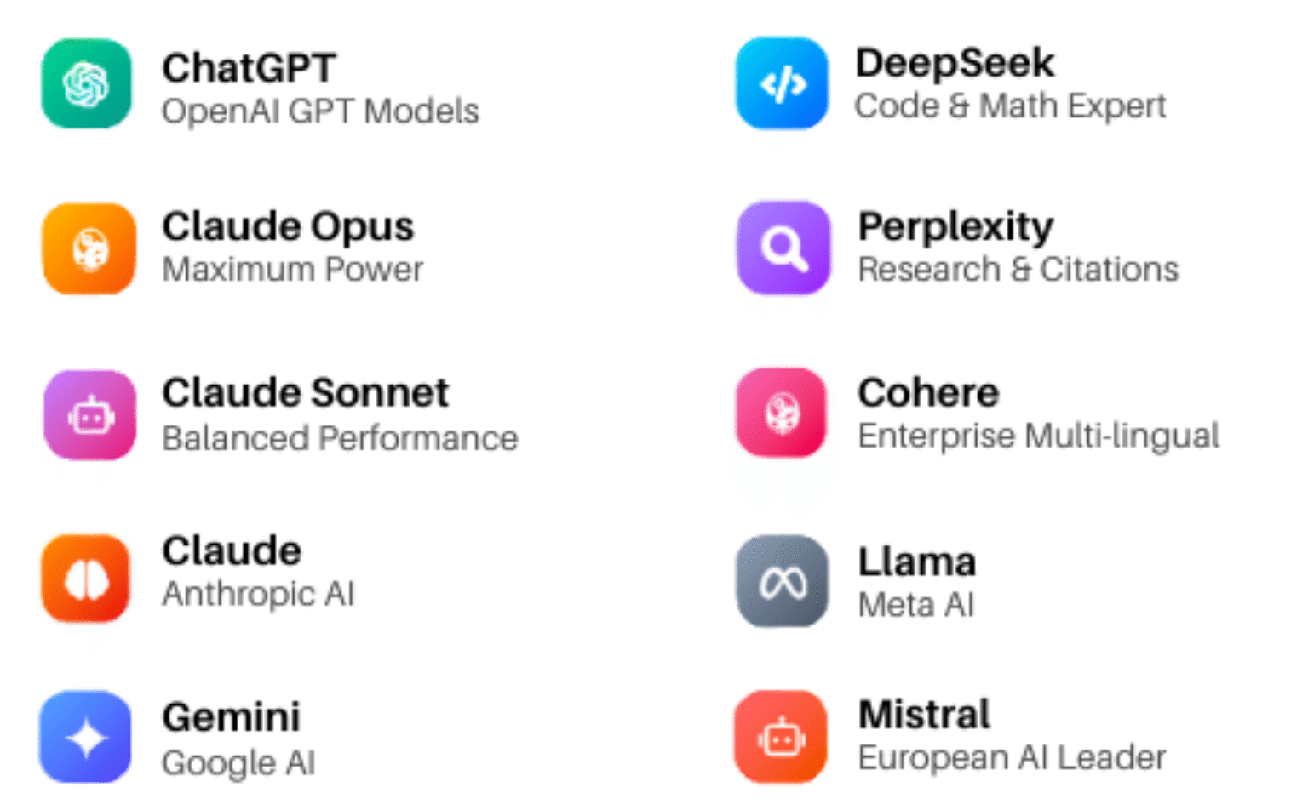Click the green ChatGPT swirl icon
Viewport: 1308px width, 810px height.
[87, 83]
